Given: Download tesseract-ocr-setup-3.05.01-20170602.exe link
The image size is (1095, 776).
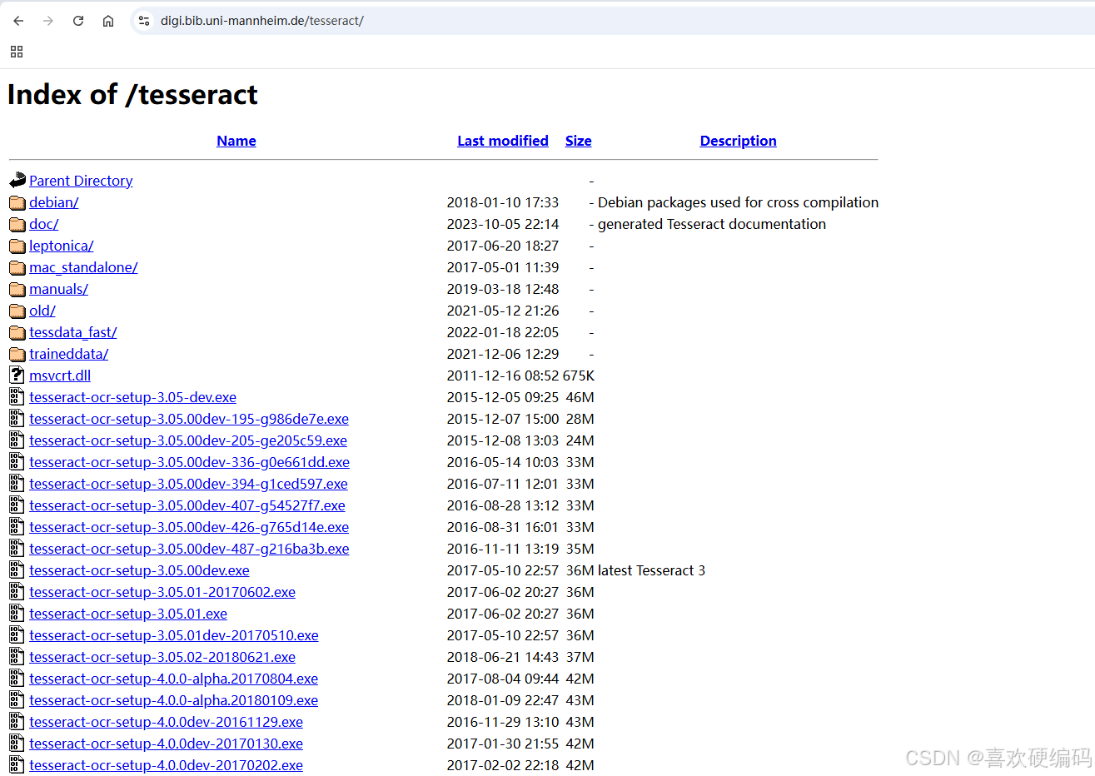Looking at the screenshot, I should [162, 592].
